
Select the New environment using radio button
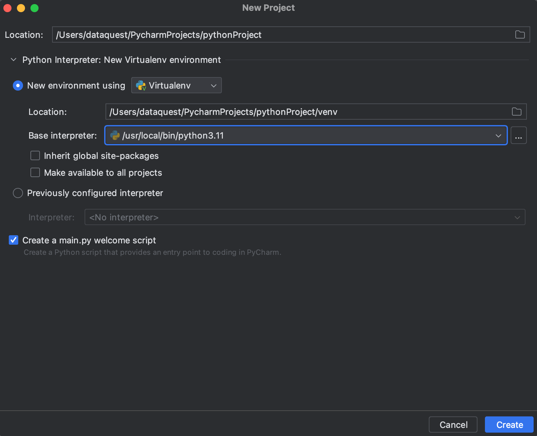click(18, 86)
